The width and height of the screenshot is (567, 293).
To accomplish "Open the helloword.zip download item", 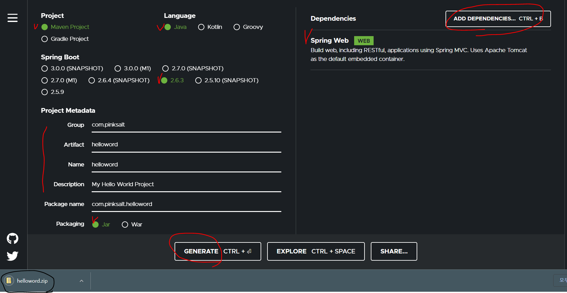I will pyautogui.click(x=32, y=281).
